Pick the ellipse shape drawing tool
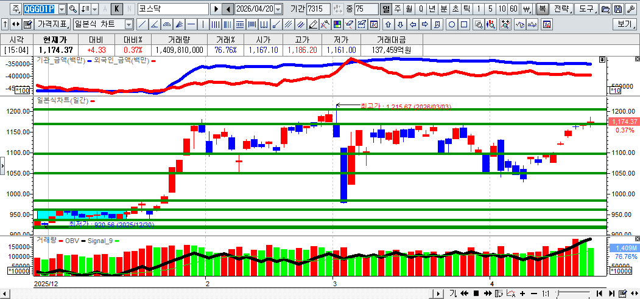 452,24
